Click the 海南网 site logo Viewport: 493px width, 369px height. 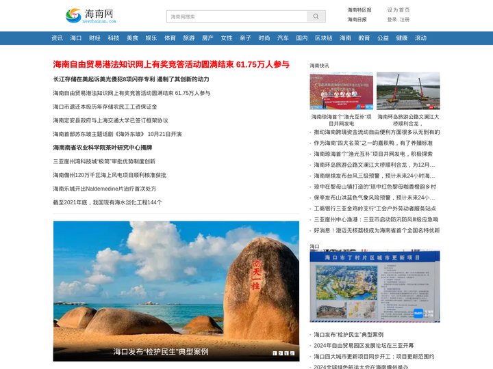pos(91,16)
